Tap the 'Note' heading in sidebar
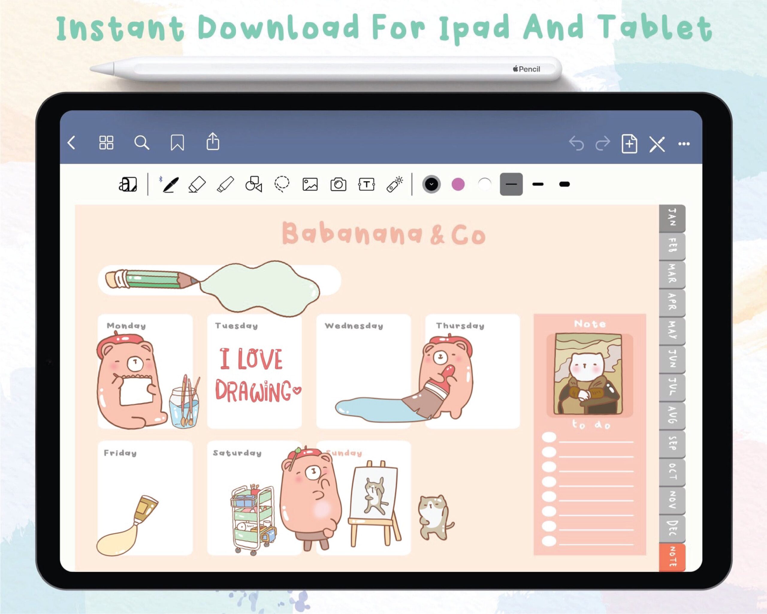Viewport: 767px width, 614px height. [589, 324]
